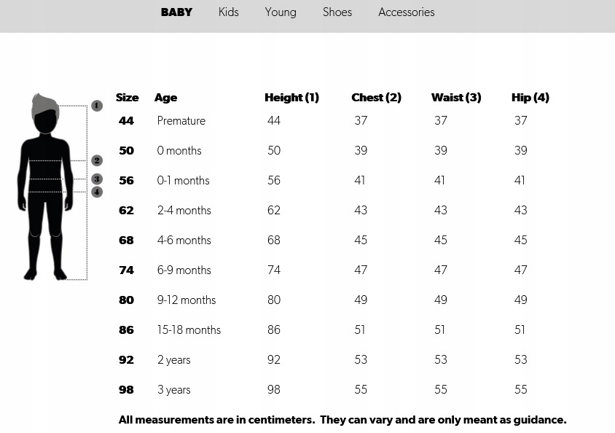Go to the Accessories tab

[x=406, y=12]
